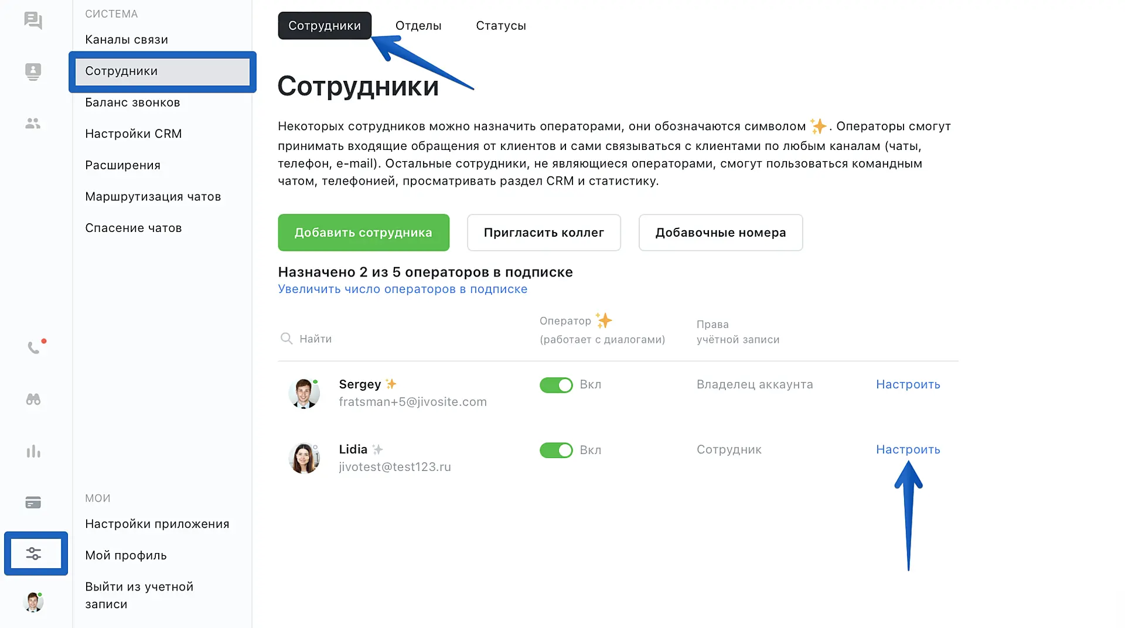This screenshot has height=628, width=1125.
Task: Switch to the Отделы tab
Action: point(418,26)
